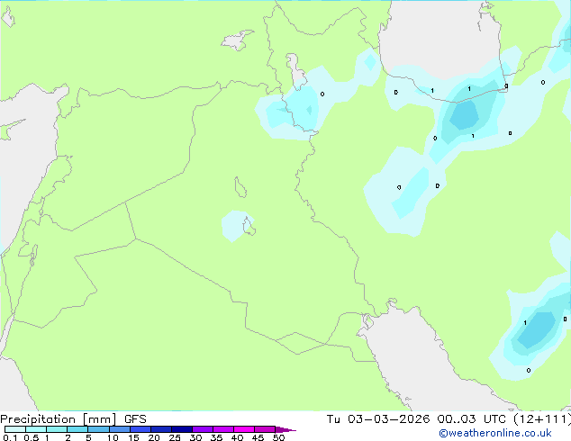The width and height of the screenshot is (571, 441).
Task: Click the legend value label "50"
Action: coord(278,437)
